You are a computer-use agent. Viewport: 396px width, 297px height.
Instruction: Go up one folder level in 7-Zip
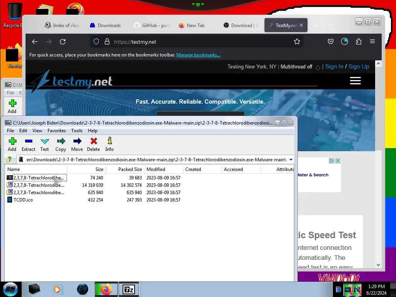(x=9, y=159)
